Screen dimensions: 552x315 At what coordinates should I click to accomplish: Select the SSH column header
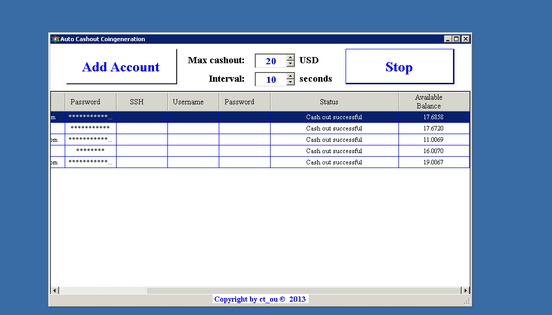click(x=142, y=102)
